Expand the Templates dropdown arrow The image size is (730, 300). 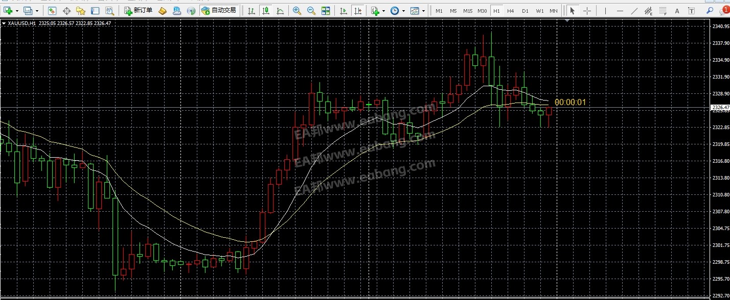pyautogui.click(x=423, y=11)
